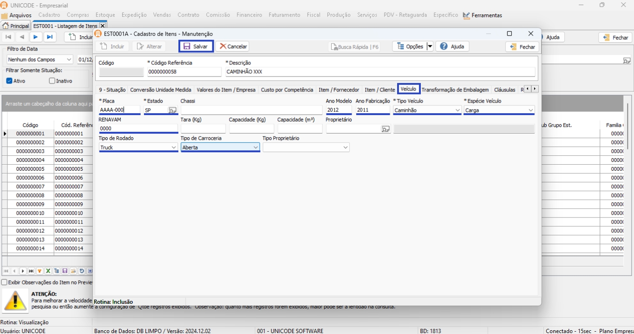Viewport: 634px width, 334px height.
Task: Go to next record with blue arrow
Action: pyautogui.click(x=36, y=37)
